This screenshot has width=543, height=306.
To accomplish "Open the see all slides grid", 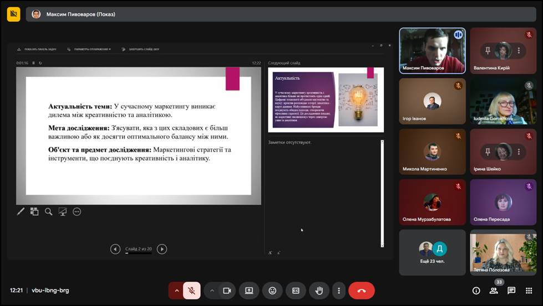I will point(34,211).
